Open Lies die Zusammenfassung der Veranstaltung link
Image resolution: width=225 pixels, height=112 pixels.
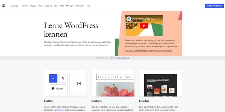148,51
